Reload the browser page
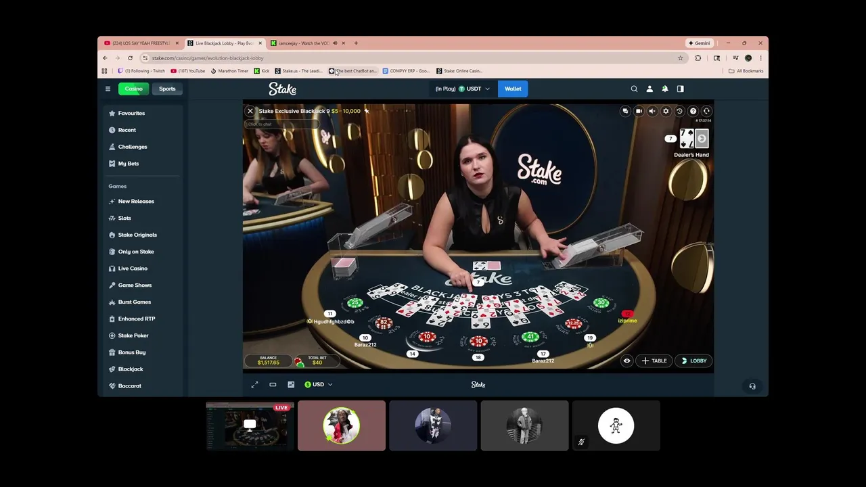 [130, 58]
